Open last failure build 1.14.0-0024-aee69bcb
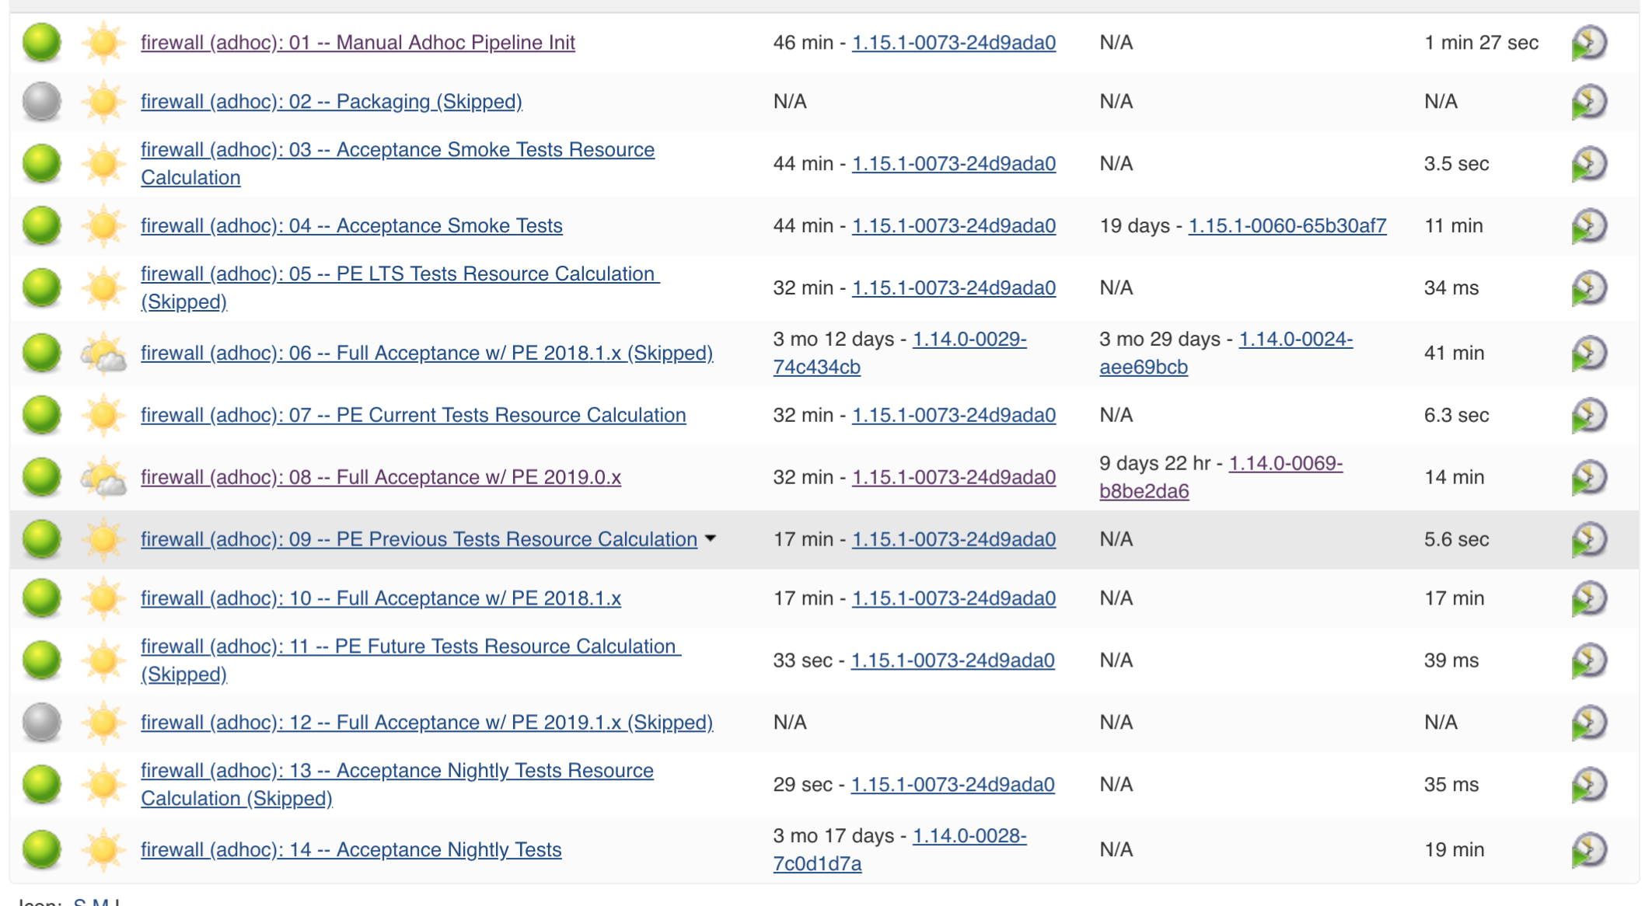1645x906 pixels. point(1295,340)
